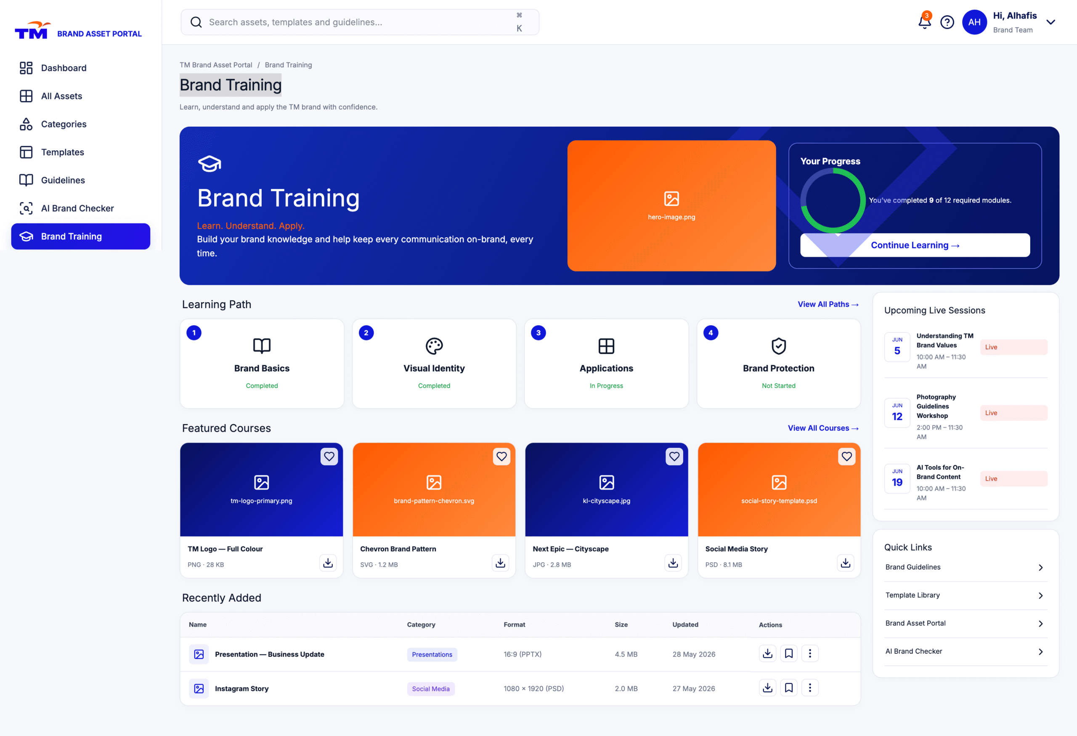Click the circular progress ring
This screenshot has width=1077, height=736.
tap(833, 200)
